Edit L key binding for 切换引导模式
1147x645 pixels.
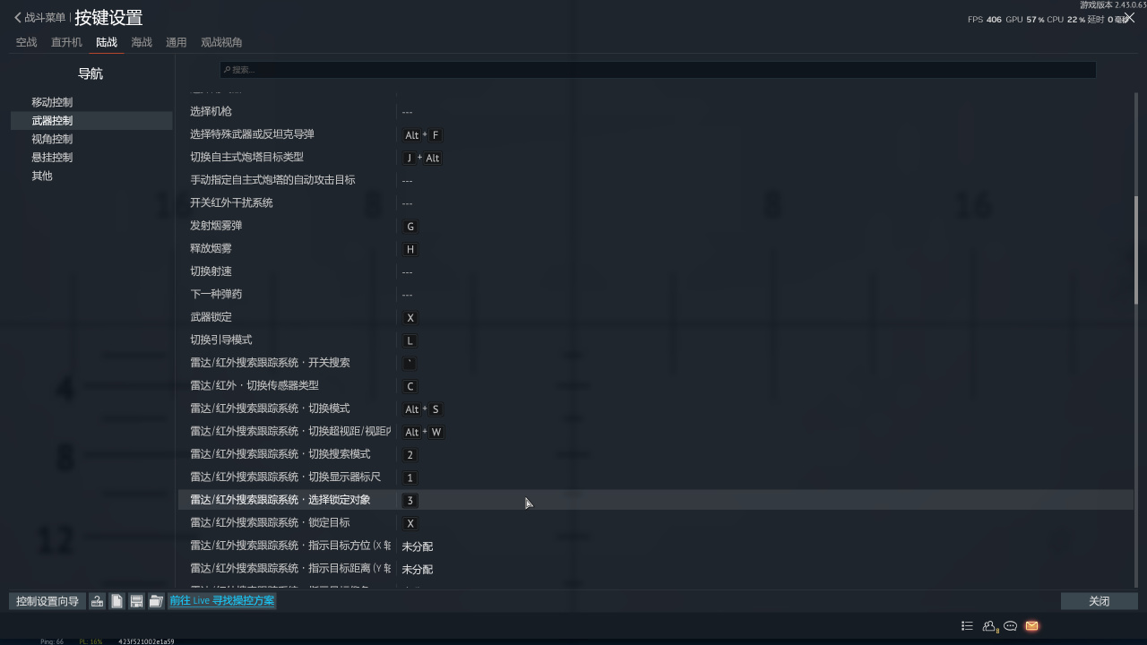coord(410,341)
